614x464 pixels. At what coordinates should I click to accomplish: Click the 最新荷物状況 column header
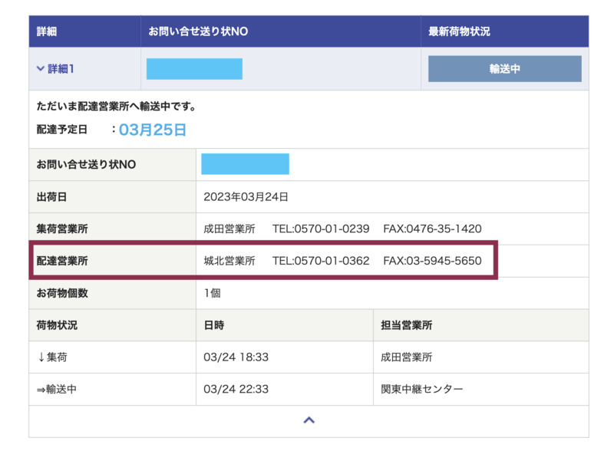pyautogui.click(x=459, y=32)
